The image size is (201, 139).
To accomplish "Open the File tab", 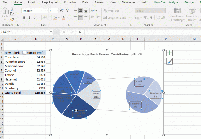I will coord(4,2).
